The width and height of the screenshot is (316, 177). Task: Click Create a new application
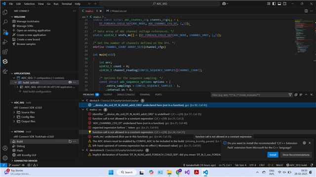(31, 35)
